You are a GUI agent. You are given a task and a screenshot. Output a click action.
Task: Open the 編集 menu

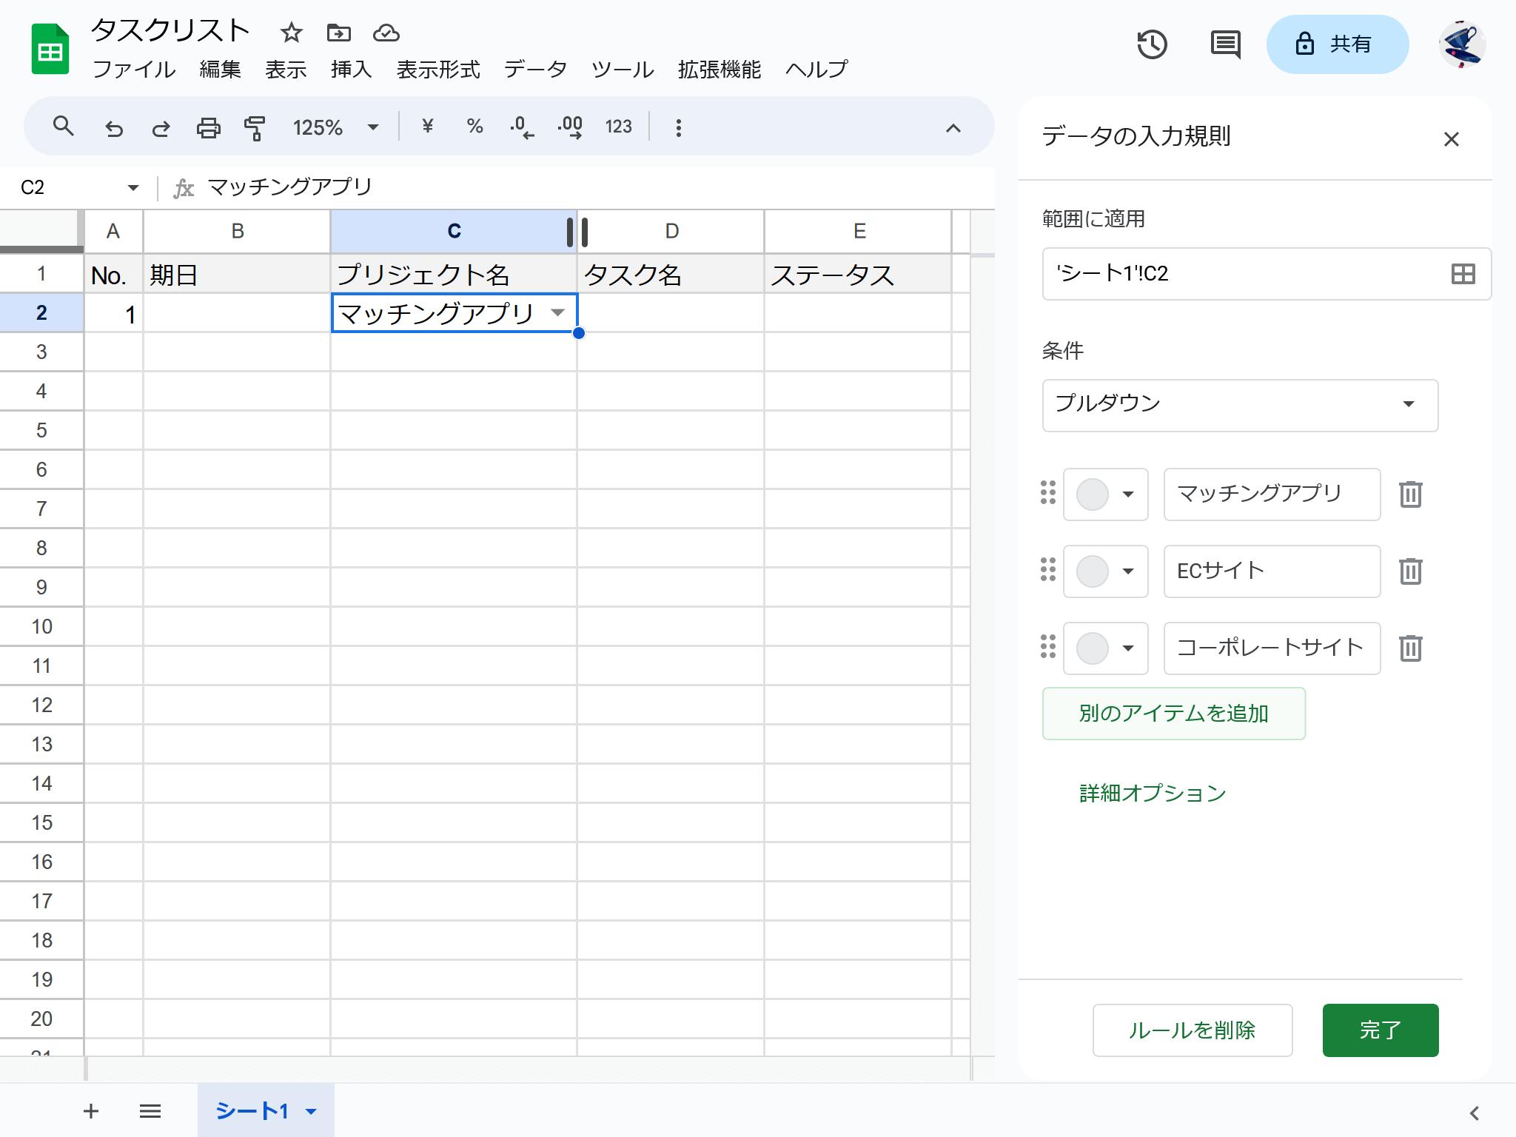[221, 70]
